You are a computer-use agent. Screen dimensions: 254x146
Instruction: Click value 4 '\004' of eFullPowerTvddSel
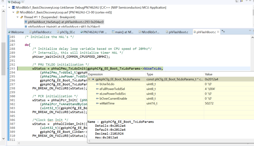[210, 89]
